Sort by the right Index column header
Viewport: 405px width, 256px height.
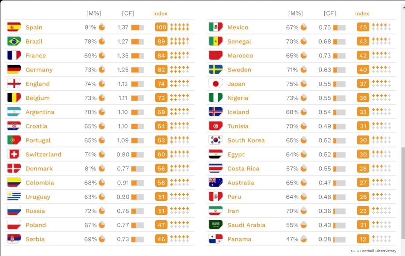362,14
